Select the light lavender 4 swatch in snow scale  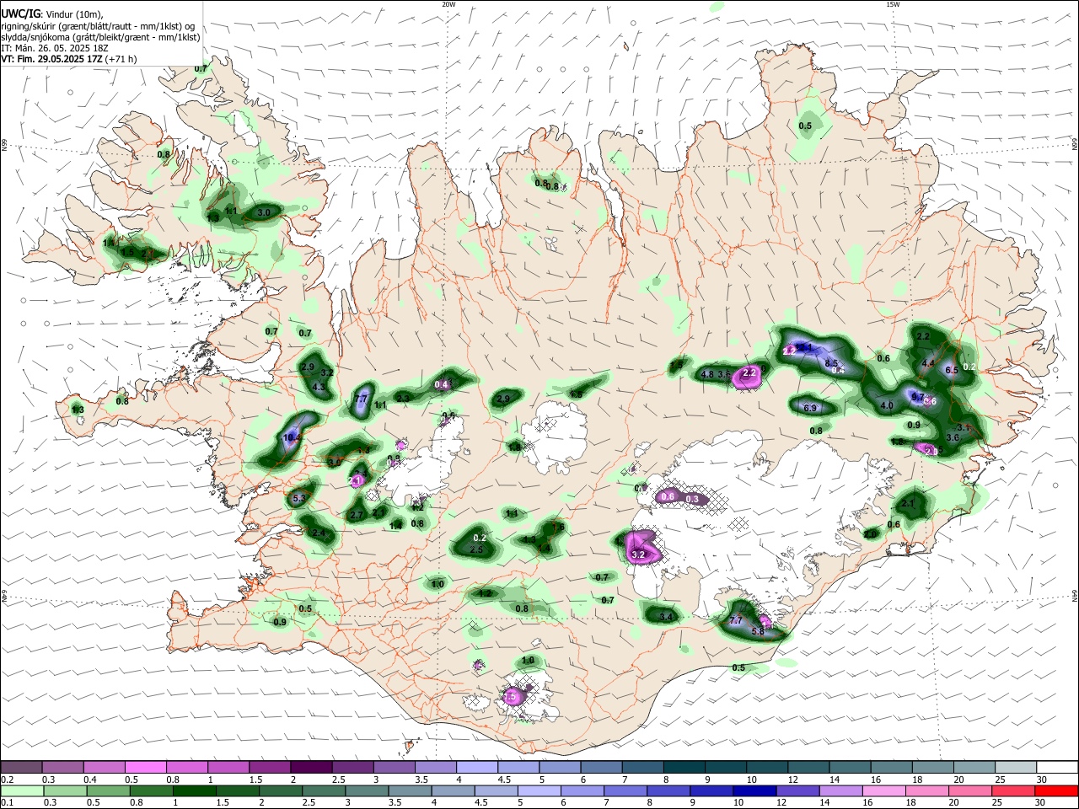(x=475, y=768)
